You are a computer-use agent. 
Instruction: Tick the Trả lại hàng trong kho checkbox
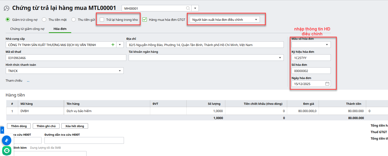(102, 19)
